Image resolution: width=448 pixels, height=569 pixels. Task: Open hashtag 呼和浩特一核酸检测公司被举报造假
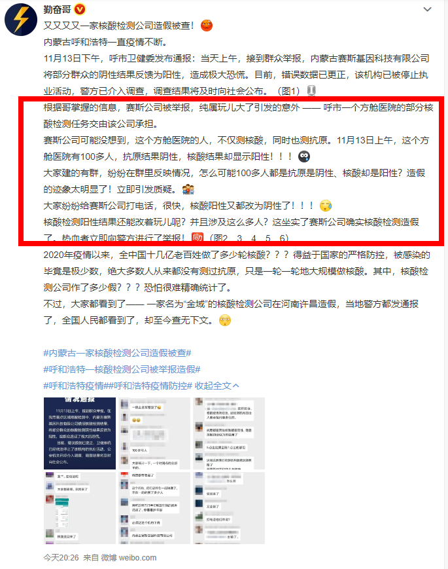[x=122, y=369]
